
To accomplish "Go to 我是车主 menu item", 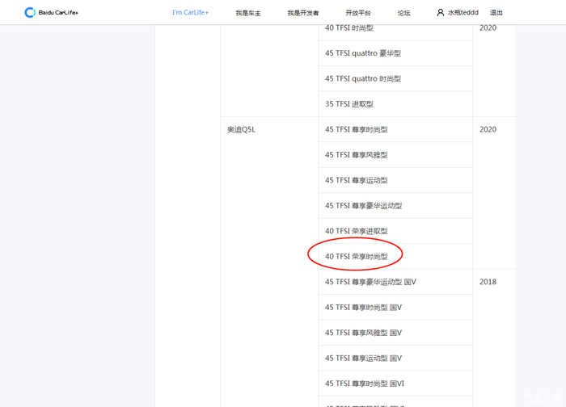I will pyautogui.click(x=248, y=13).
